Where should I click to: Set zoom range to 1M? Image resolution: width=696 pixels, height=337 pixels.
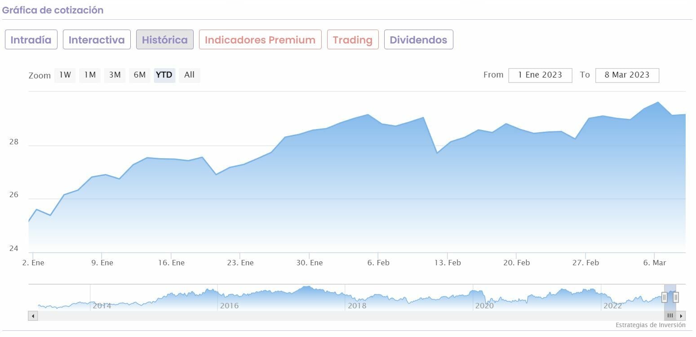point(90,75)
